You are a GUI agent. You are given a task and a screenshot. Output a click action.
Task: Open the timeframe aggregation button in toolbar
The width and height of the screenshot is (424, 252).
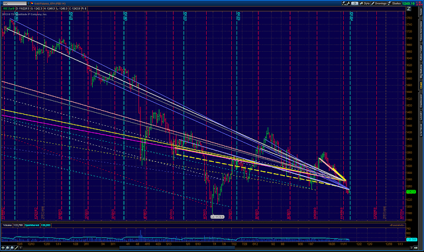pyautogui.click(x=354, y=3)
